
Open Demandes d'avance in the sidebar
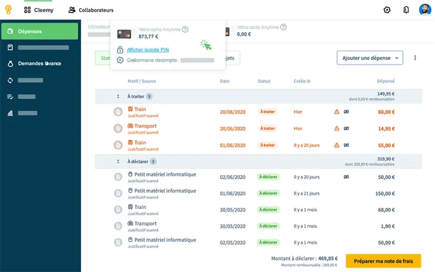pos(40,63)
